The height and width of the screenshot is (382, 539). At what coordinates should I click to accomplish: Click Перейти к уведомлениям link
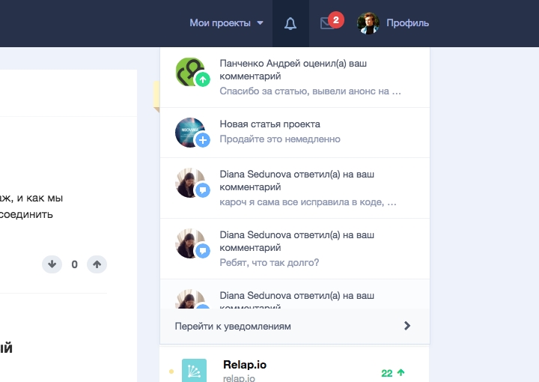(233, 326)
